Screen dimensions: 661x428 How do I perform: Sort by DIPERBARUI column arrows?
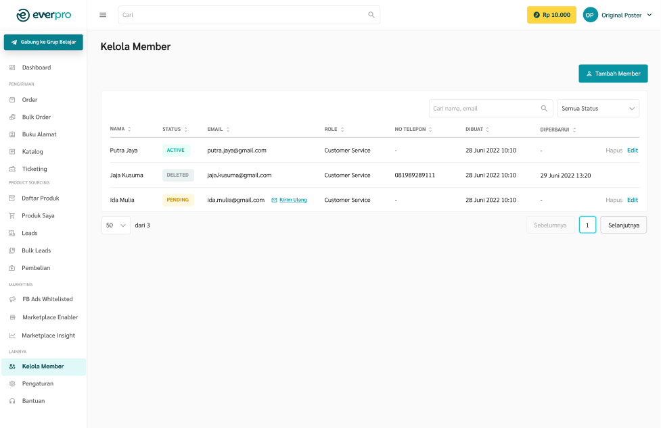pyautogui.click(x=574, y=130)
